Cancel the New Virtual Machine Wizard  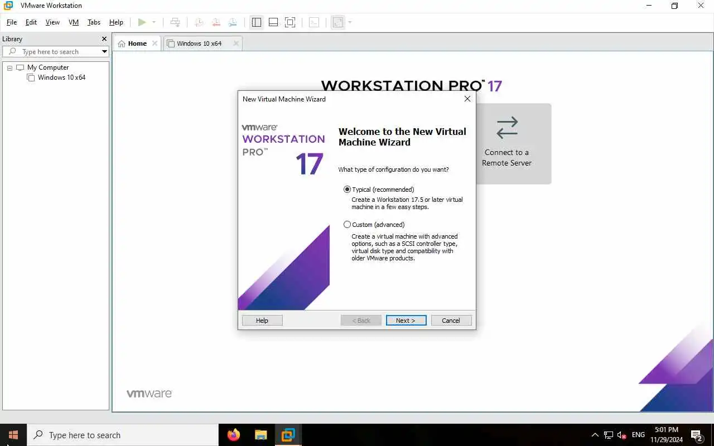(x=451, y=321)
